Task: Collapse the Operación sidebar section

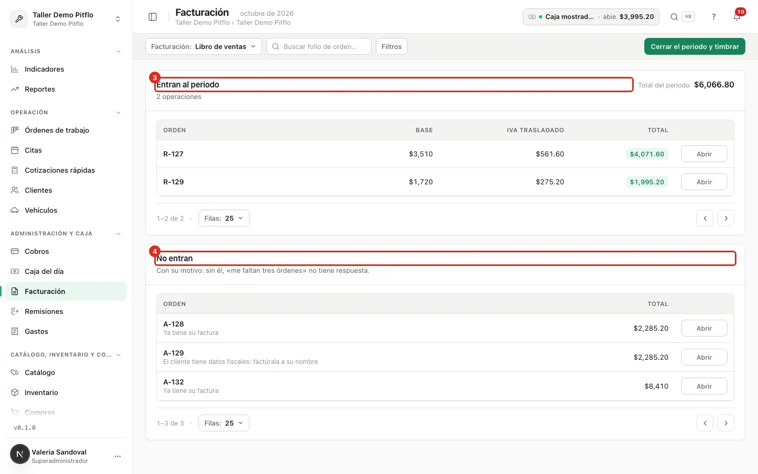Action: coord(118,113)
